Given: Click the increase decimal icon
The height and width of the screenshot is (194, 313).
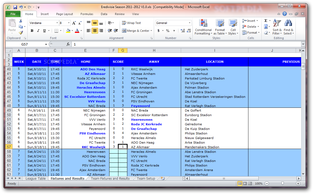Looking at the screenshot, I should pos(182,31).
